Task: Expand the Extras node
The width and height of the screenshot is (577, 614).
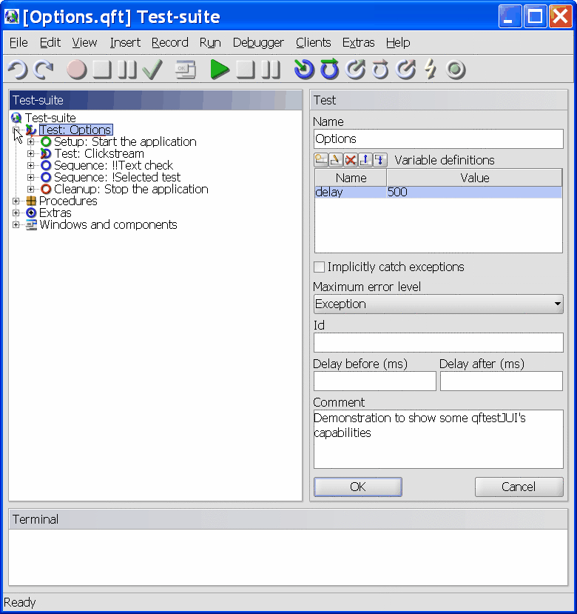Action: click(x=16, y=213)
